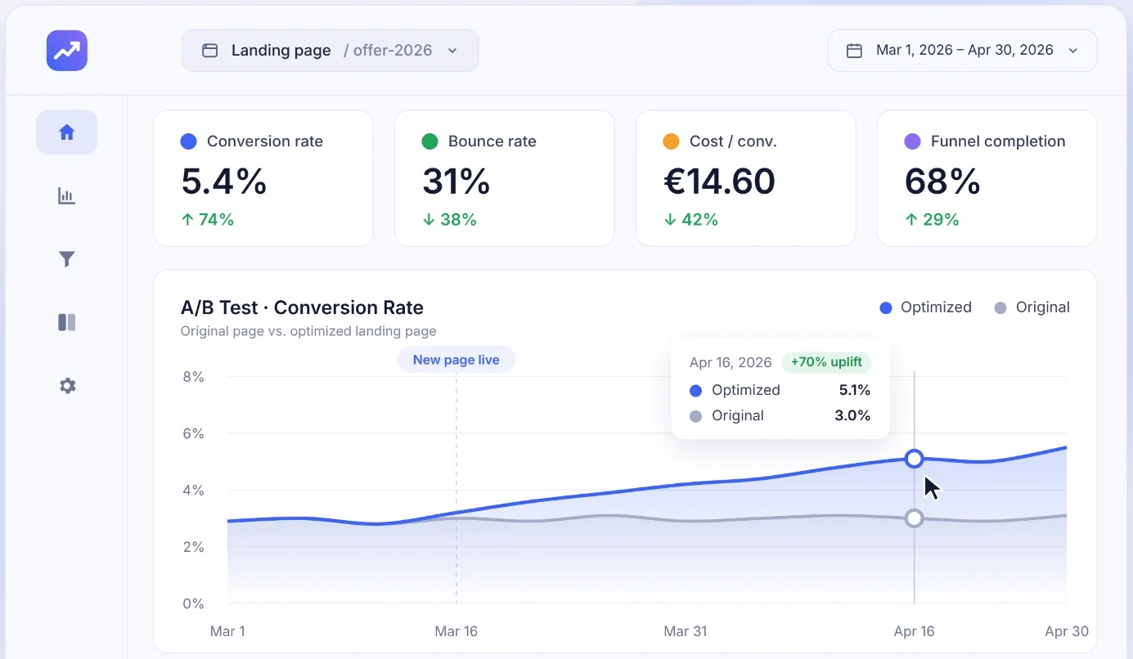Image resolution: width=1133 pixels, height=659 pixels.
Task: Click the chart subtitle about original vs. optimized
Action: (x=308, y=331)
